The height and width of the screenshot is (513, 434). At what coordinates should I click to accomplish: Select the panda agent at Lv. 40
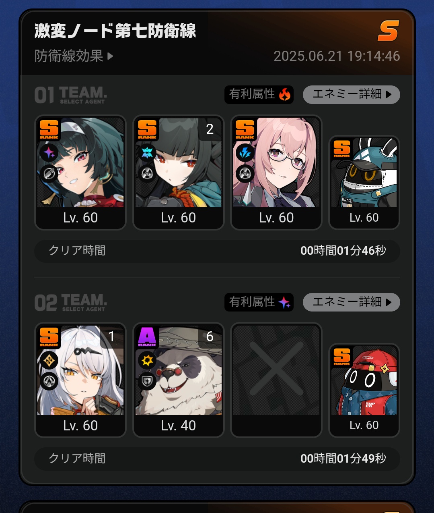[x=179, y=380]
